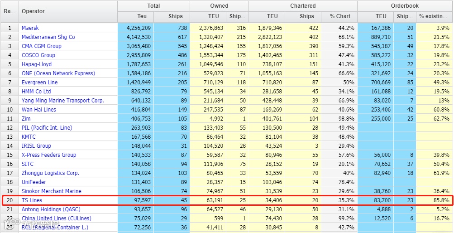Image resolution: width=454 pixels, height=233 pixels.
Task: Click the Total group header
Action: [153, 6]
